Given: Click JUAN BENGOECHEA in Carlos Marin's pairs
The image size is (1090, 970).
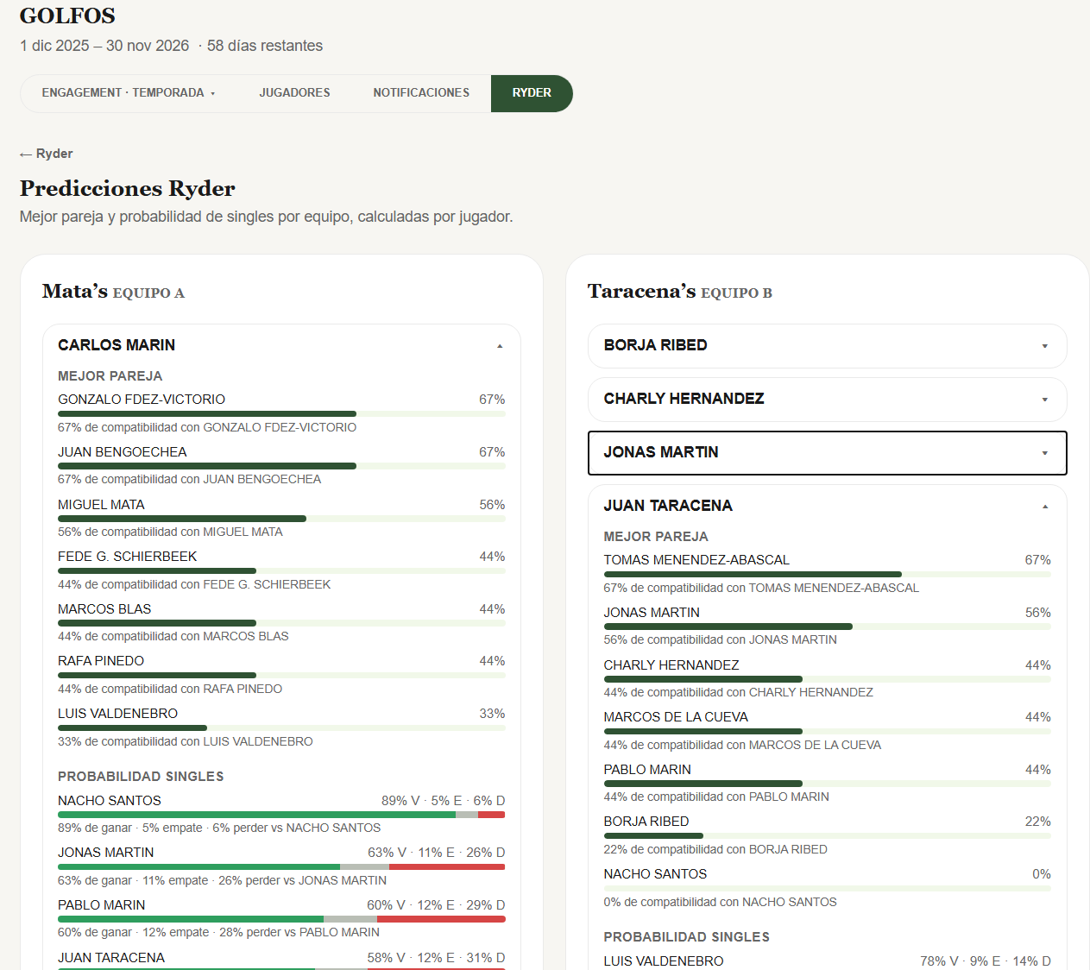Looking at the screenshot, I should 123,452.
